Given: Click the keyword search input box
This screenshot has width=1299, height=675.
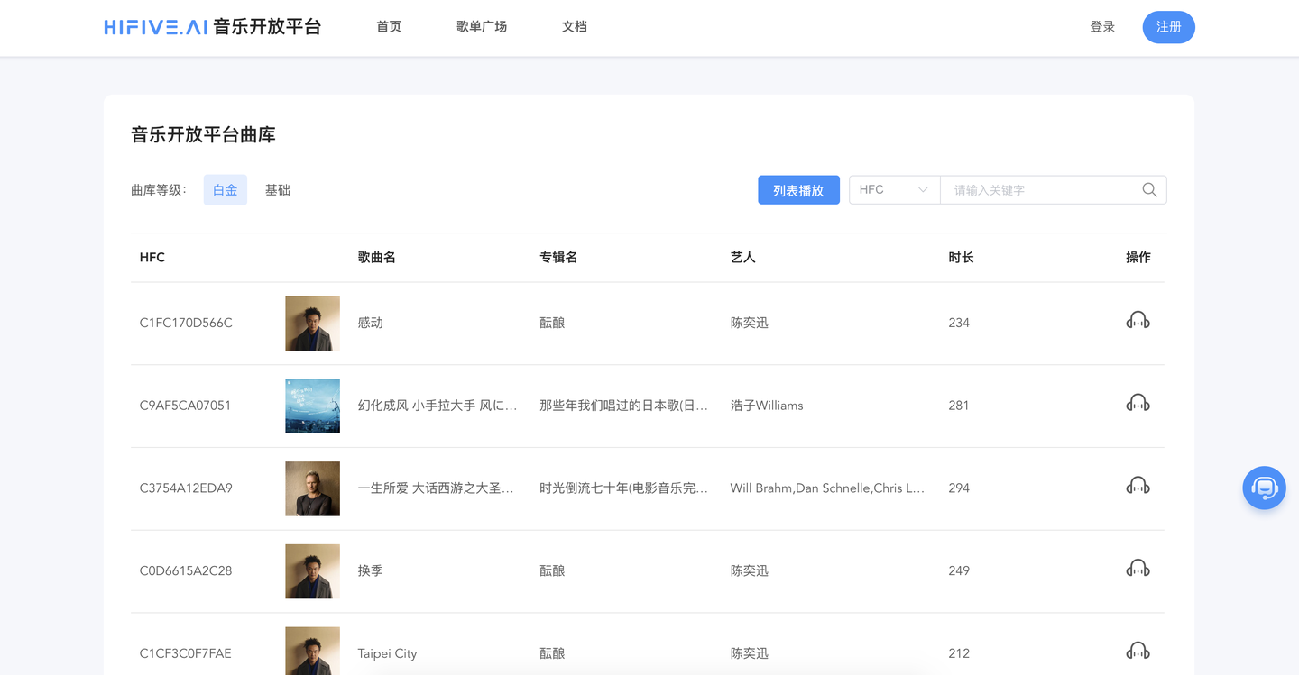Looking at the screenshot, I should click(x=1037, y=189).
